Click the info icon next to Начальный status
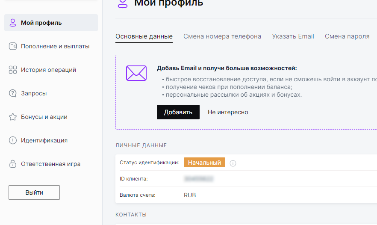This screenshot has height=225, width=377. click(x=233, y=163)
